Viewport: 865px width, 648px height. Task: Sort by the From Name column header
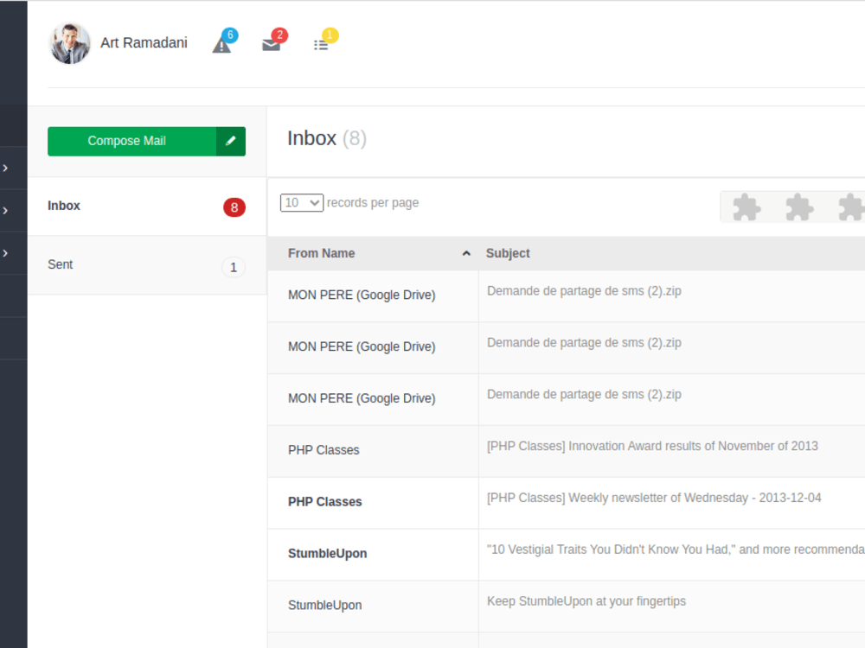373,253
